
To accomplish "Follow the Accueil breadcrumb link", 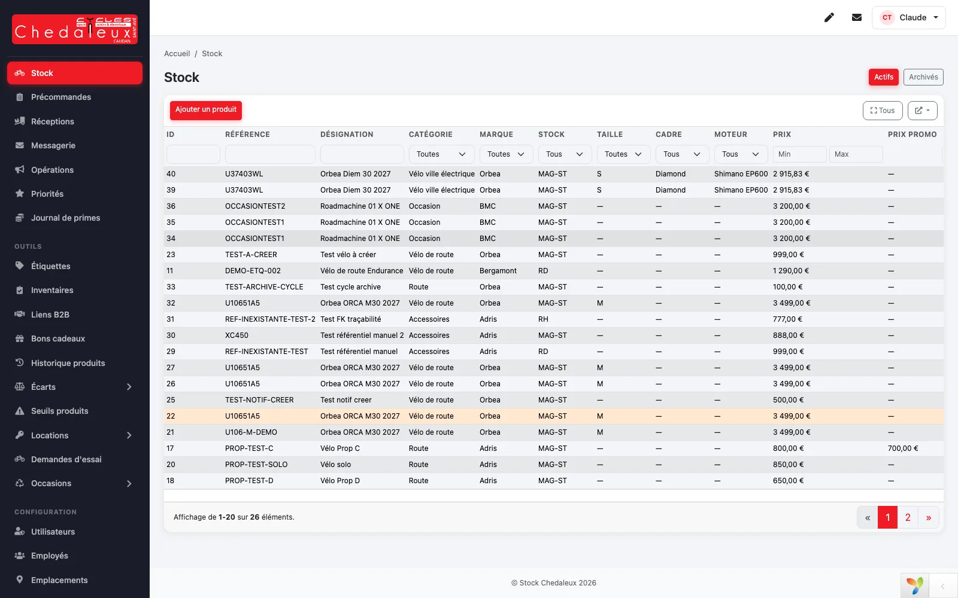I will pyautogui.click(x=177, y=54).
